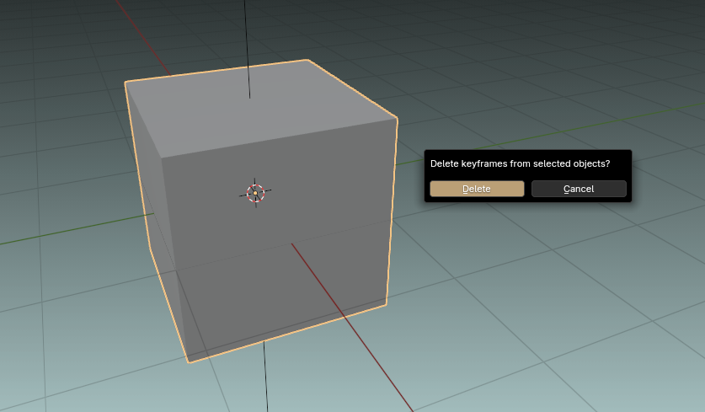Click the 3D cursor at the cube origin
Viewport: 705px width, 412px height.
(x=255, y=193)
